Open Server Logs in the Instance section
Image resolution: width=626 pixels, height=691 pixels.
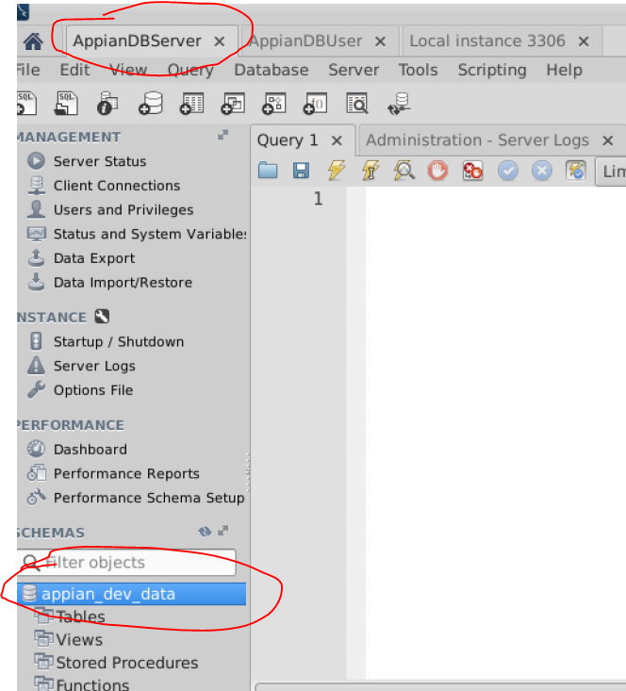[x=94, y=366]
